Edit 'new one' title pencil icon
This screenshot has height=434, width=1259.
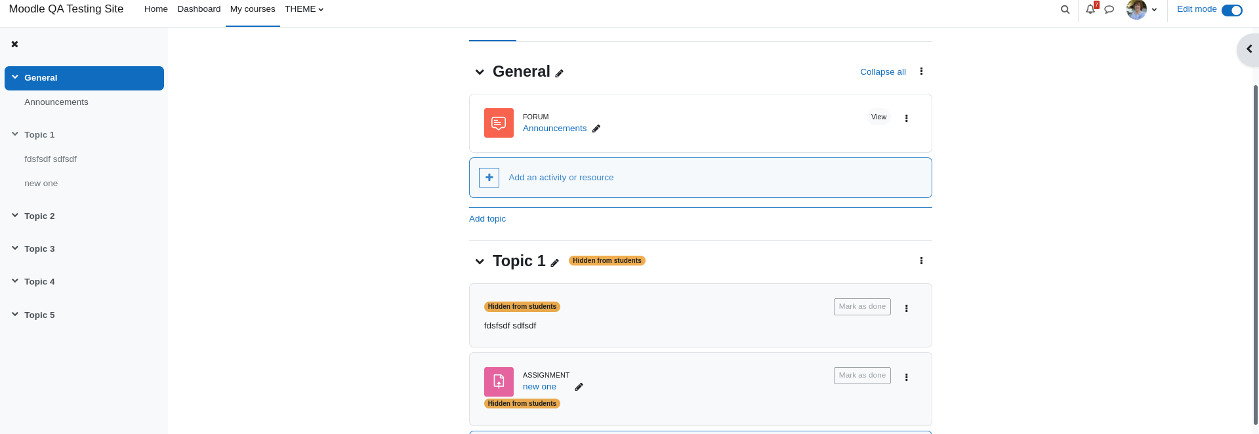coord(579,387)
